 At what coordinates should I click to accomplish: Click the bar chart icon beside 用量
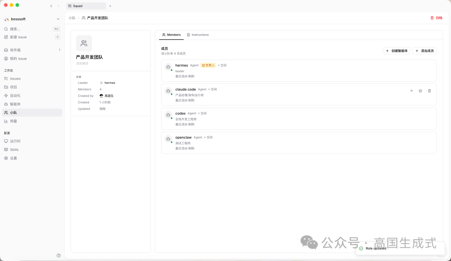point(6,121)
